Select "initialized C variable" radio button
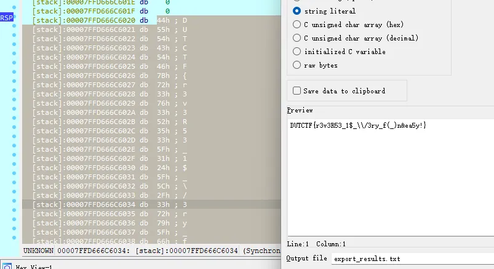The height and width of the screenshot is (269, 494). [x=297, y=52]
